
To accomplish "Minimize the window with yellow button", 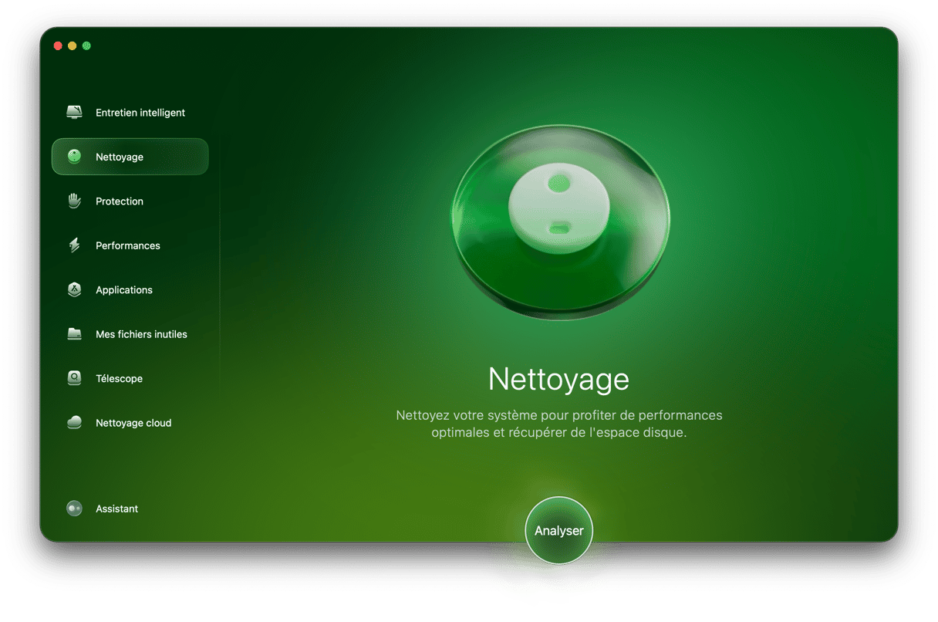I will tap(73, 46).
